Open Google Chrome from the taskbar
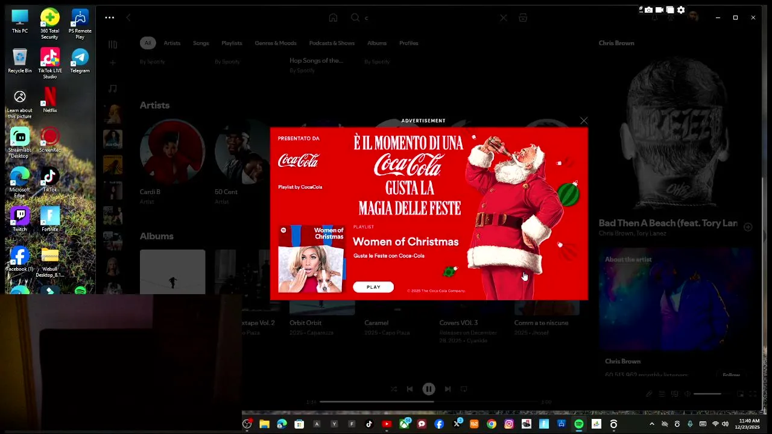This screenshot has height=434, width=772. pyautogui.click(x=492, y=424)
